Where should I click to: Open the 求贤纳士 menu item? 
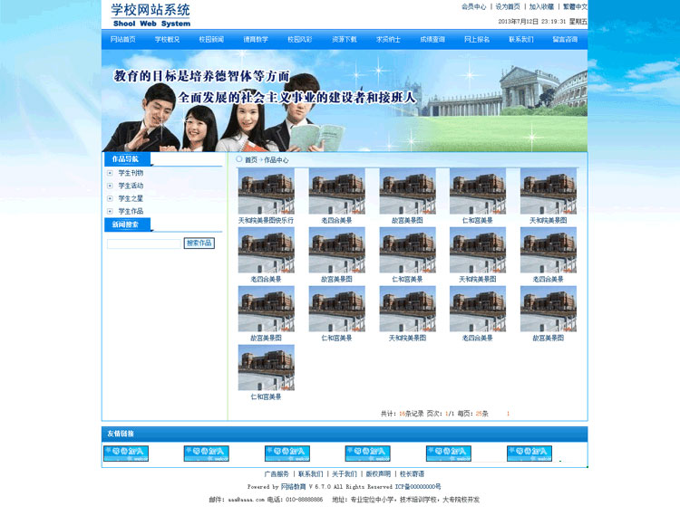point(388,40)
